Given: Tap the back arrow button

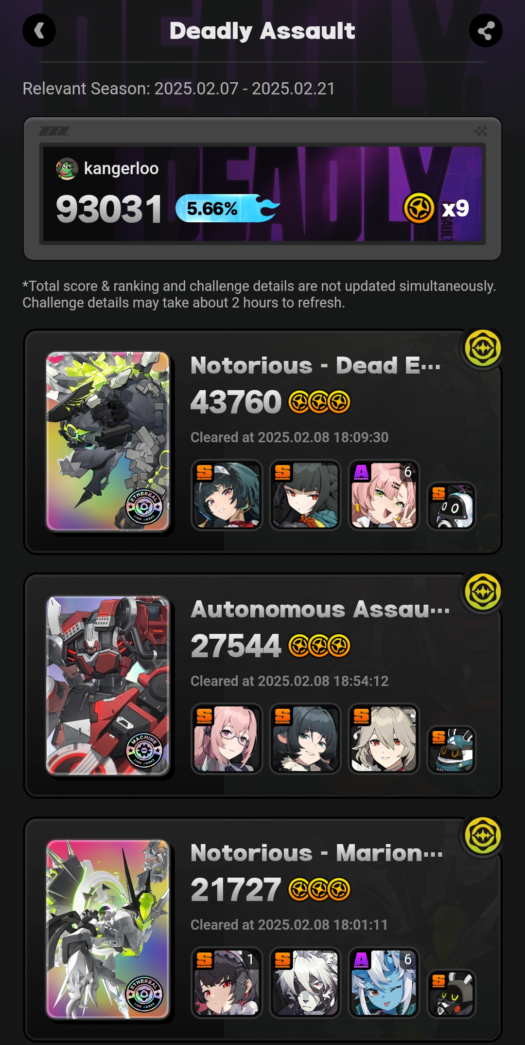Looking at the screenshot, I should click(x=39, y=31).
